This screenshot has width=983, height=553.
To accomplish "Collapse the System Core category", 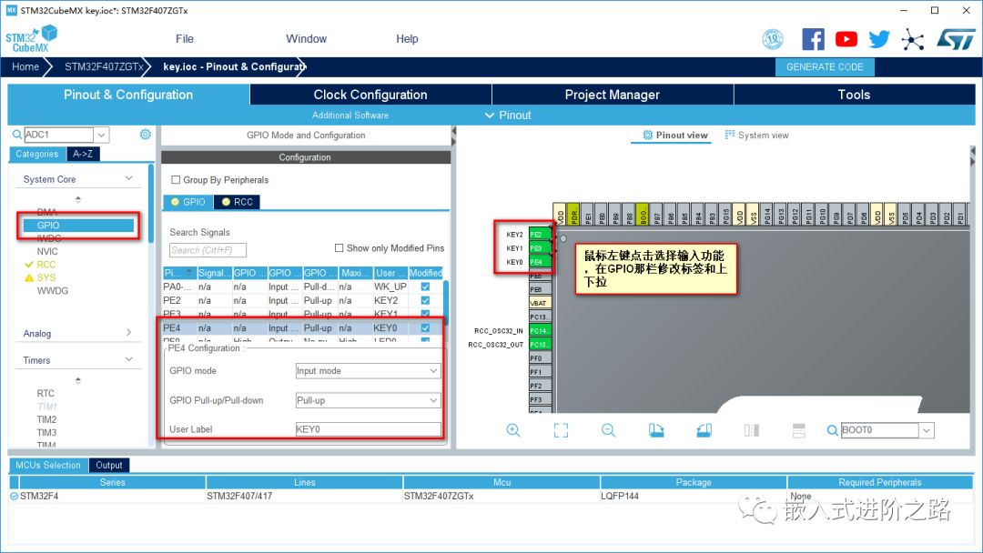I will pos(129,178).
